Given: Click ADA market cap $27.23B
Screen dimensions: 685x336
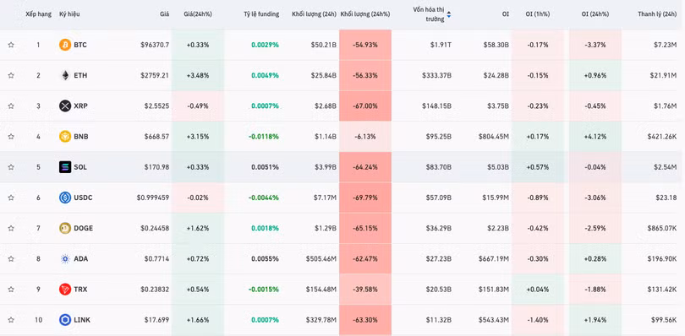Looking at the screenshot, I should pos(439,259).
